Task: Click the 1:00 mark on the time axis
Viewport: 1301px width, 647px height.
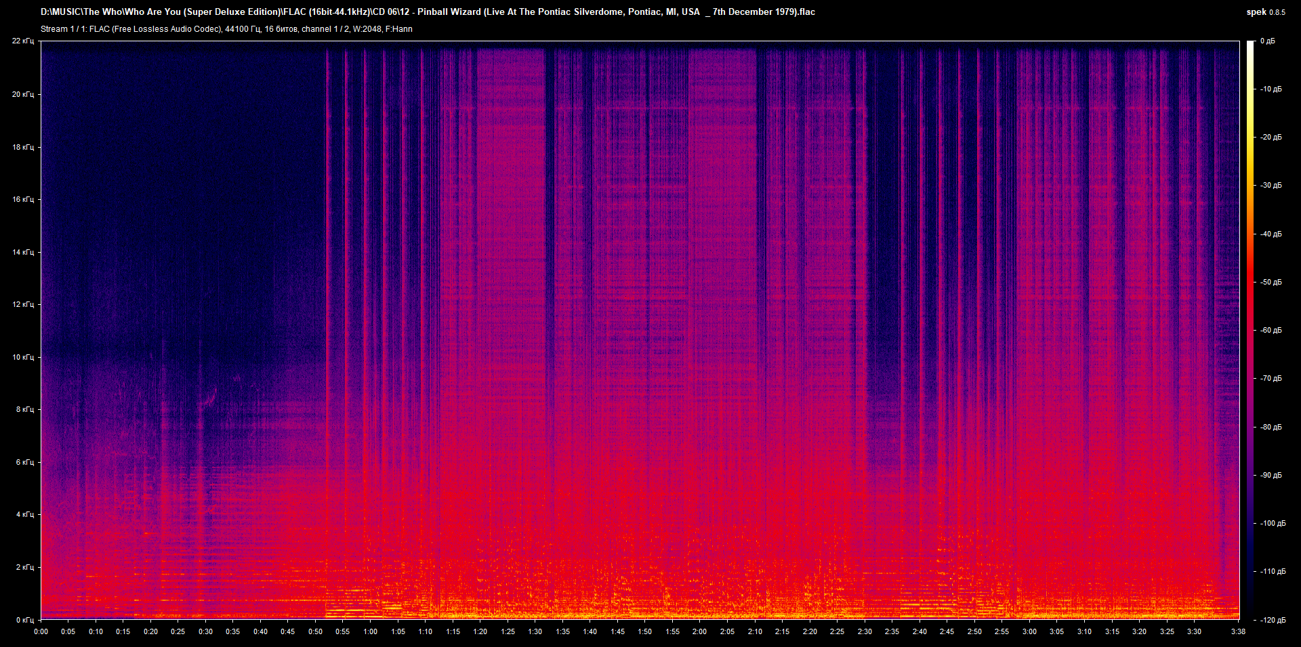Action: [x=370, y=631]
